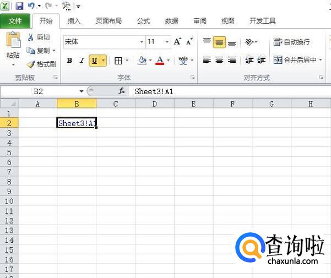
Task: Open the 字体 group dialog launcher
Action: [x=192, y=77]
